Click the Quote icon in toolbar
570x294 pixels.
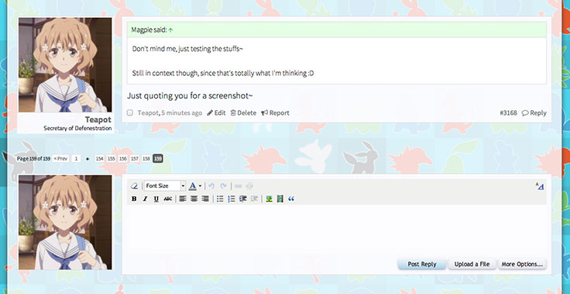click(x=291, y=199)
